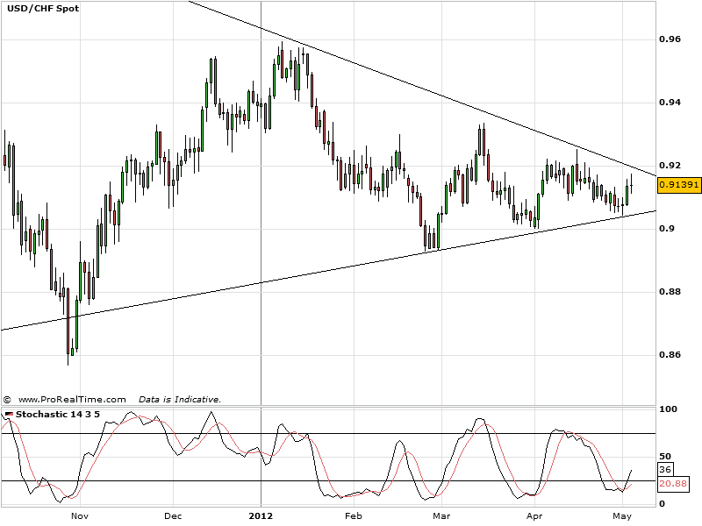Click the www.ProRealTime.com link text
The image size is (702, 526).
click(72, 400)
